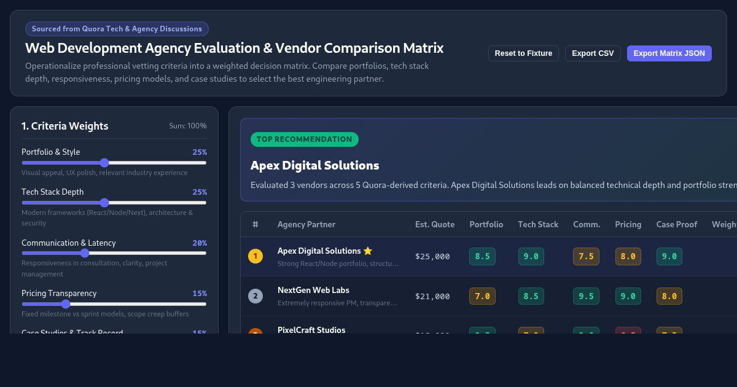Adjust the Communication & Latency weight slider

[x=114, y=253]
